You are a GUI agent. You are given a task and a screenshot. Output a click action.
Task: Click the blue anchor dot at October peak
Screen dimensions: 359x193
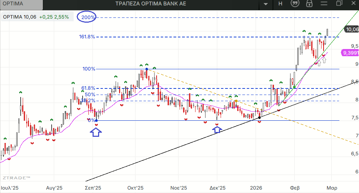point(147,69)
